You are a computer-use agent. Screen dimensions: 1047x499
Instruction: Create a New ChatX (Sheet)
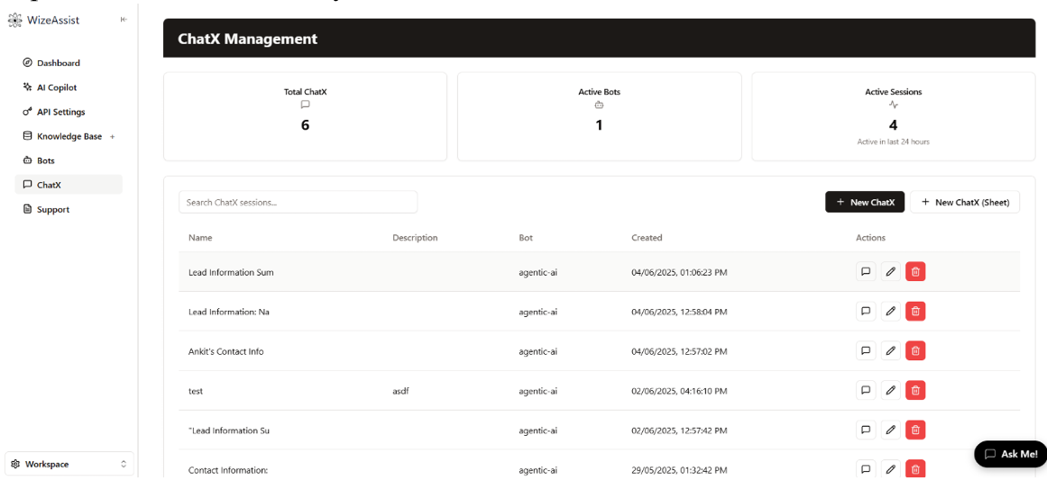click(x=964, y=203)
